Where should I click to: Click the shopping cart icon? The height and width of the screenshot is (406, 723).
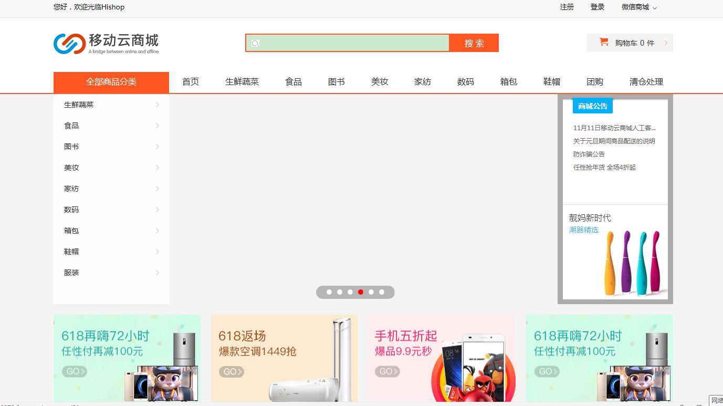(604, 42)
